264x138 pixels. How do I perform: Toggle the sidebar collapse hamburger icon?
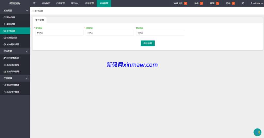[34, 3]
